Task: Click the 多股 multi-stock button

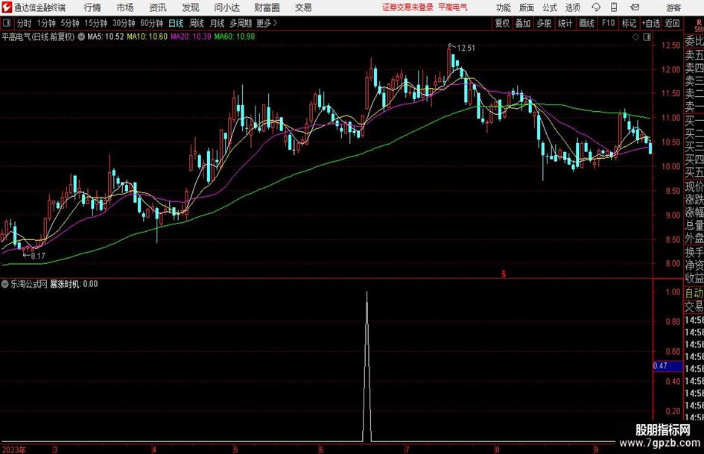Action: pyautogui.click(x=544, y=23)
